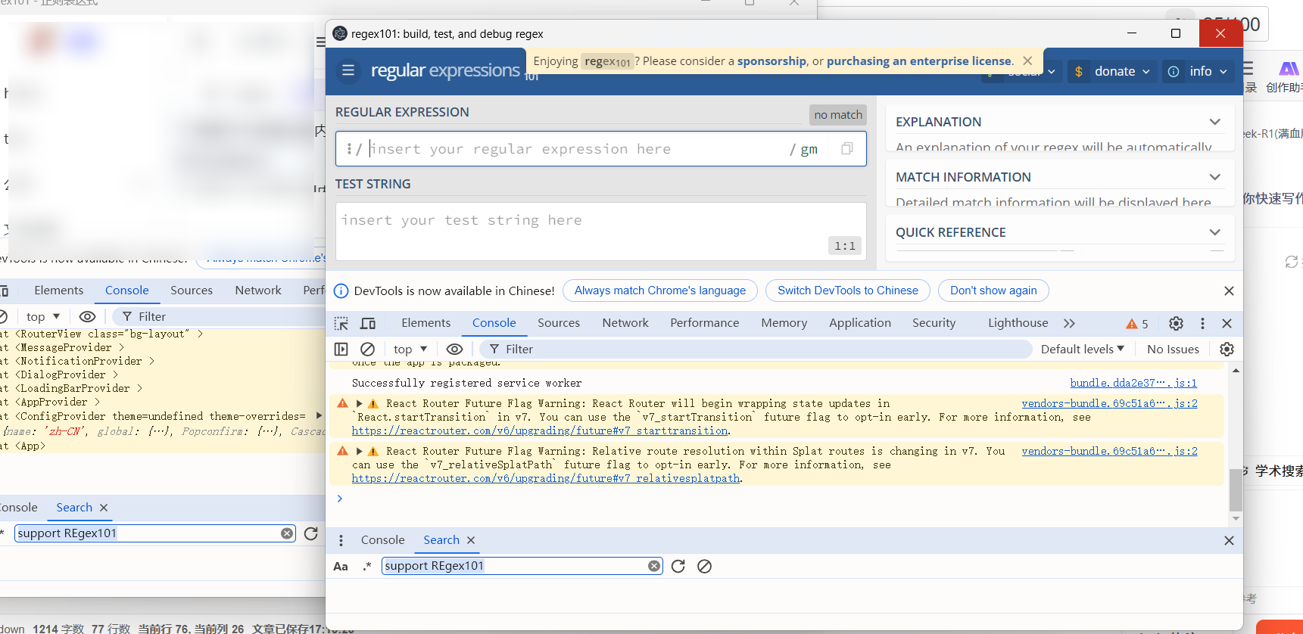Open the Performance tab
1303x634 pixels.
(x=704, y=323)
